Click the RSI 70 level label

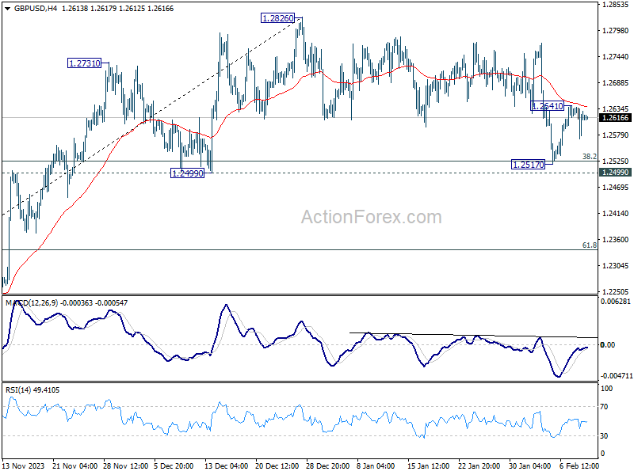pos(604,407)
